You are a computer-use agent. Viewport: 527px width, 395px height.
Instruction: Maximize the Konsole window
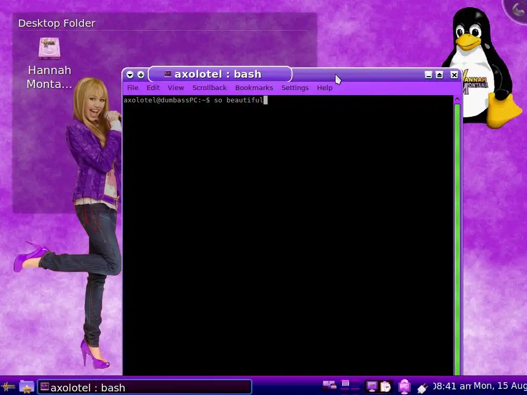pos(440,75)
